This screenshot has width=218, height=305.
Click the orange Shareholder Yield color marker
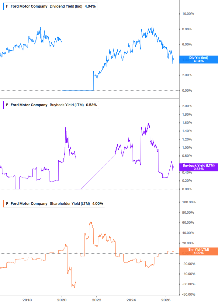click(4, 204)
